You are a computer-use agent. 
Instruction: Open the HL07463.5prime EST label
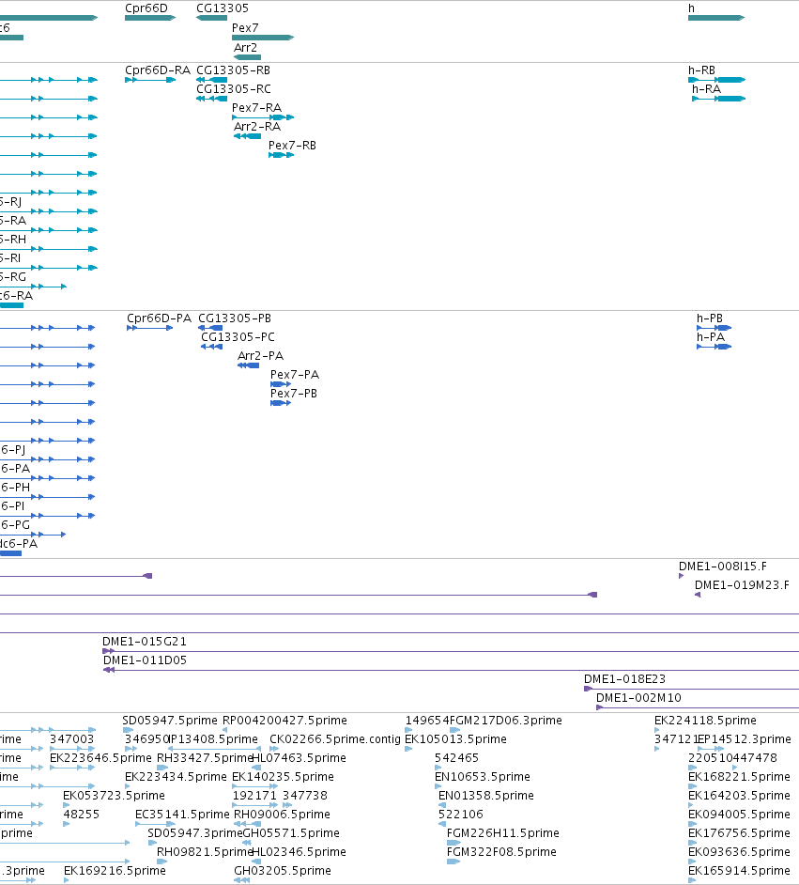(x=299, y=757)
